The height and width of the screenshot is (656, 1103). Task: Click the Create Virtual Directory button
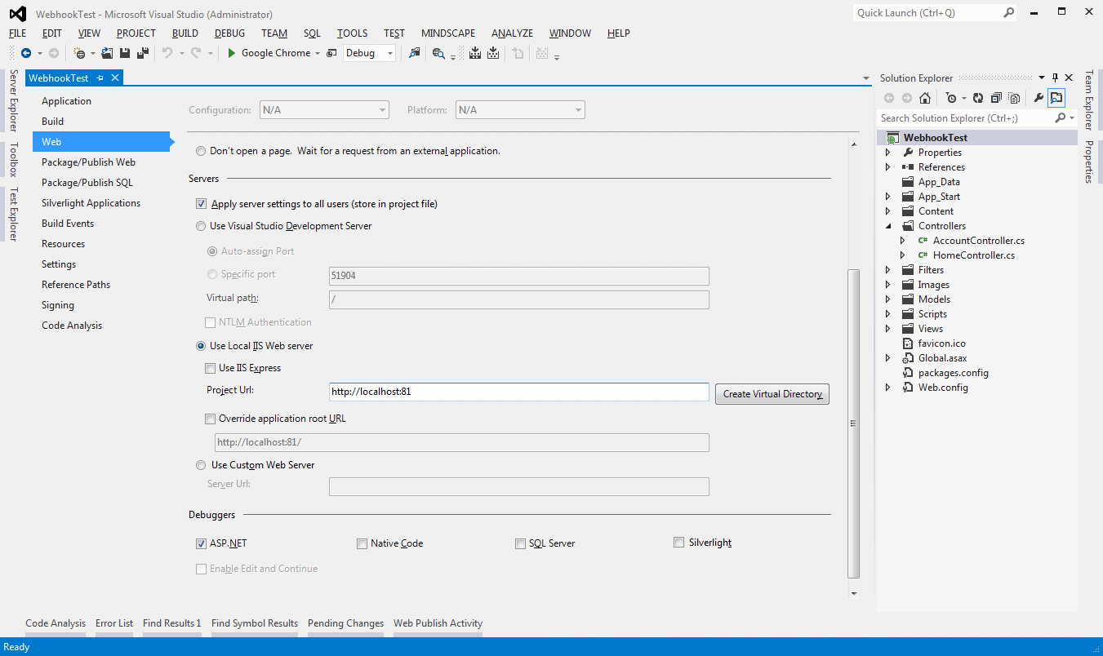click(771, 393)
